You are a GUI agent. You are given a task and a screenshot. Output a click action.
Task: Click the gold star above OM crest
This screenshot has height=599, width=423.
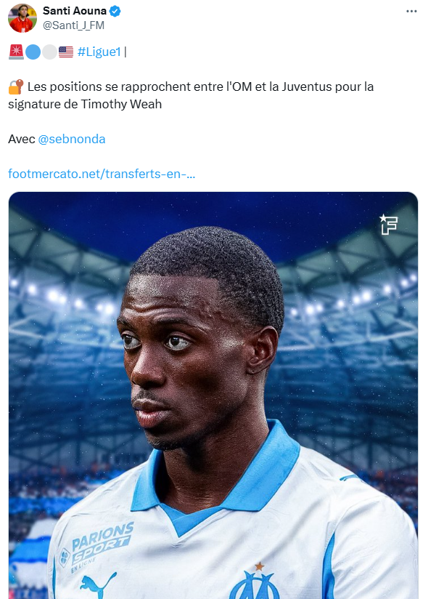pyautogui.click(x=259, y=566)
